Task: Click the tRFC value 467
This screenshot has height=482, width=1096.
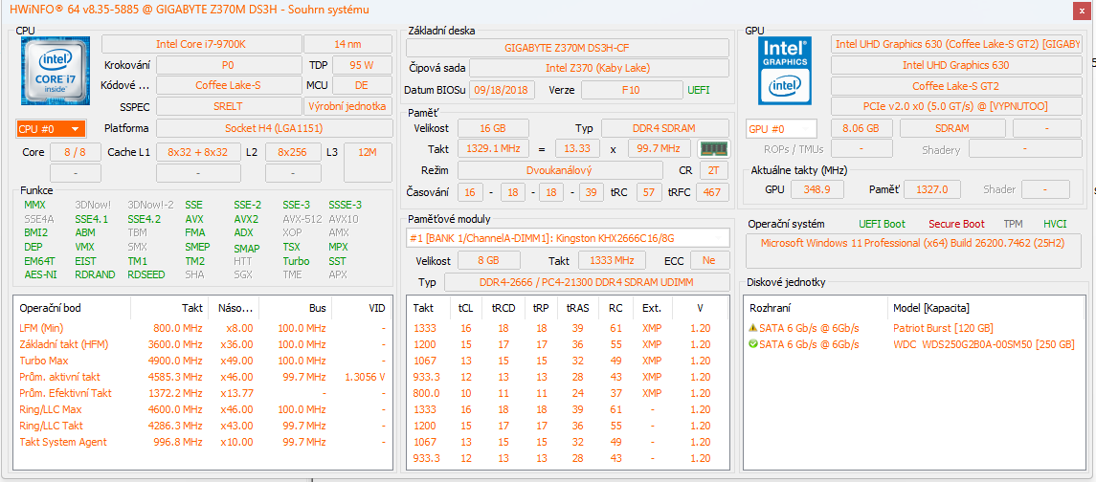Action: [x=711, y=192]
